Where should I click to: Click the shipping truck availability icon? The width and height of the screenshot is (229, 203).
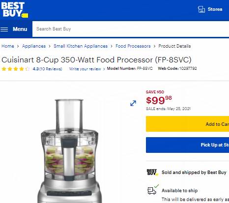click(x=152, y=190)
